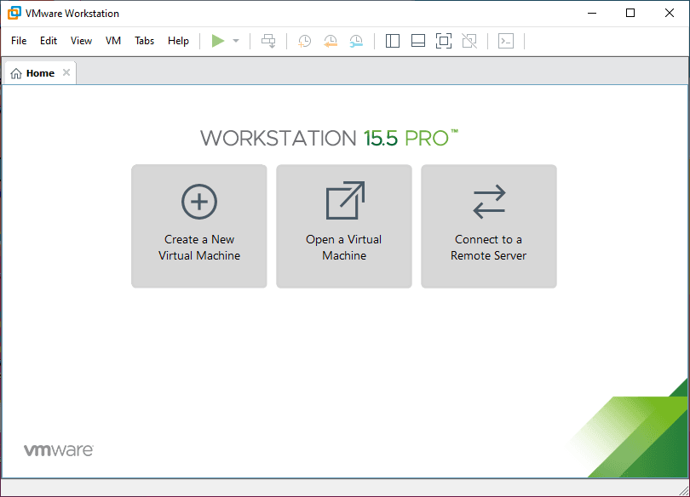The height and width of the screenshot is (497, 690).
Task: Toggle the thumbnail bar view icon
Action: pos(417,41)
